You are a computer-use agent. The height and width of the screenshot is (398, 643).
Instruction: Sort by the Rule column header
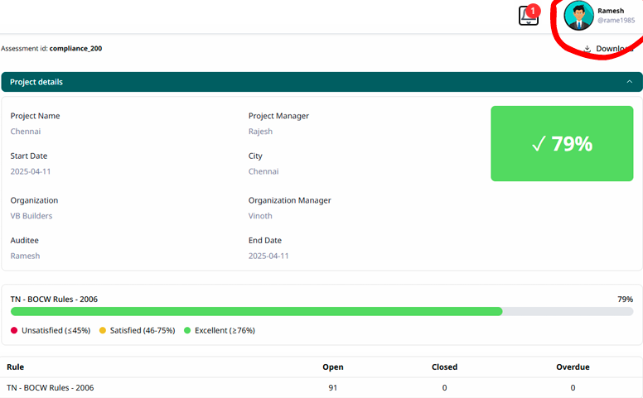pos(15,367)
